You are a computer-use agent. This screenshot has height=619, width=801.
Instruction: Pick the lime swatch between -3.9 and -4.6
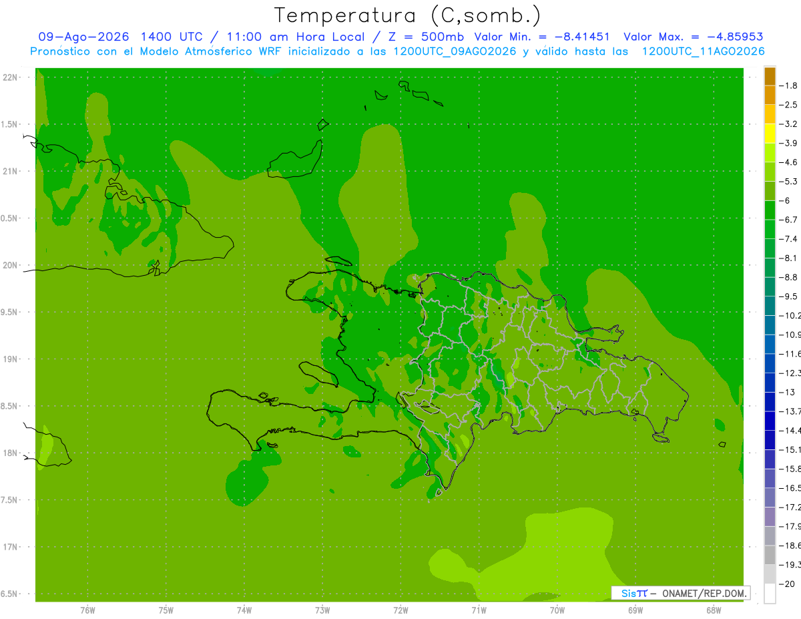click(x=770, y=153)
